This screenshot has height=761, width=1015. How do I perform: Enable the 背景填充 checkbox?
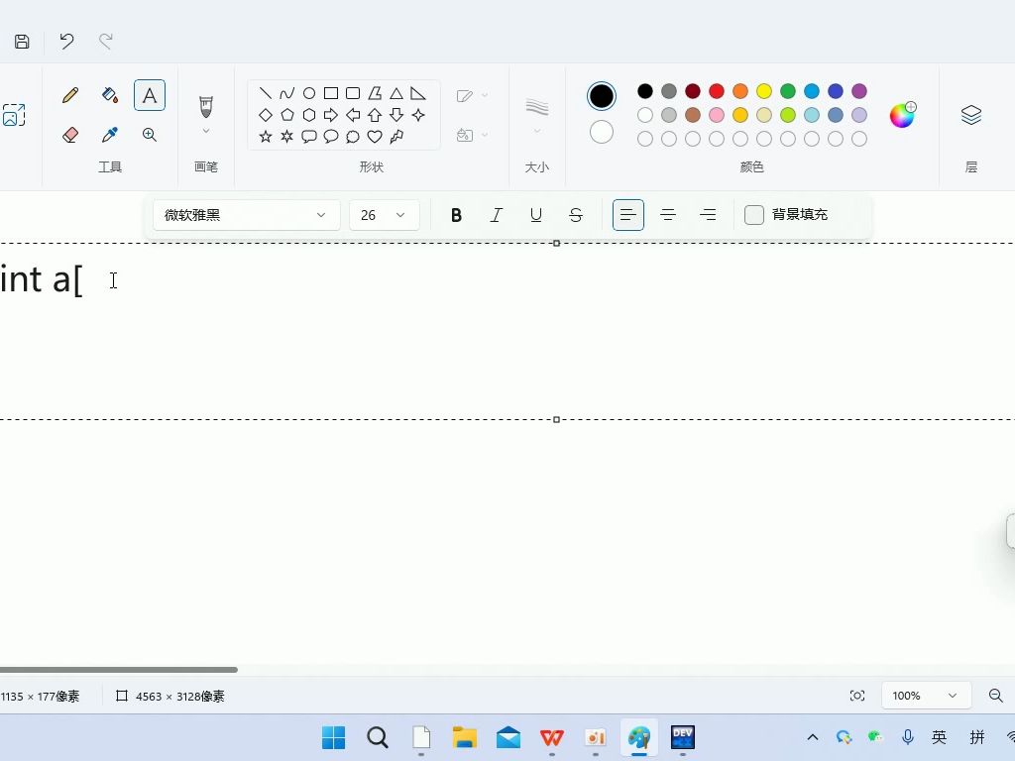coord(753,214)
